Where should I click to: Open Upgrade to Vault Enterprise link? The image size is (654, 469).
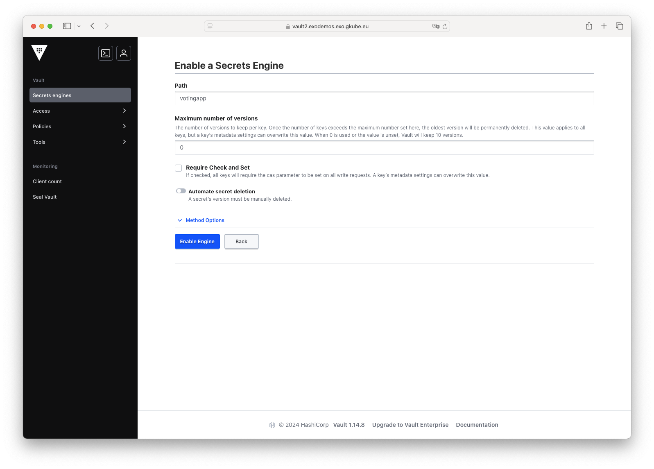click(x=410, y=425)
